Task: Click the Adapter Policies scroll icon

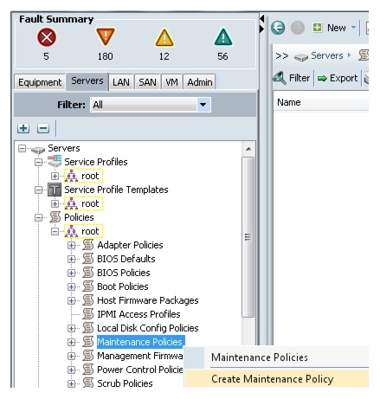Action: tap(88, 245)
